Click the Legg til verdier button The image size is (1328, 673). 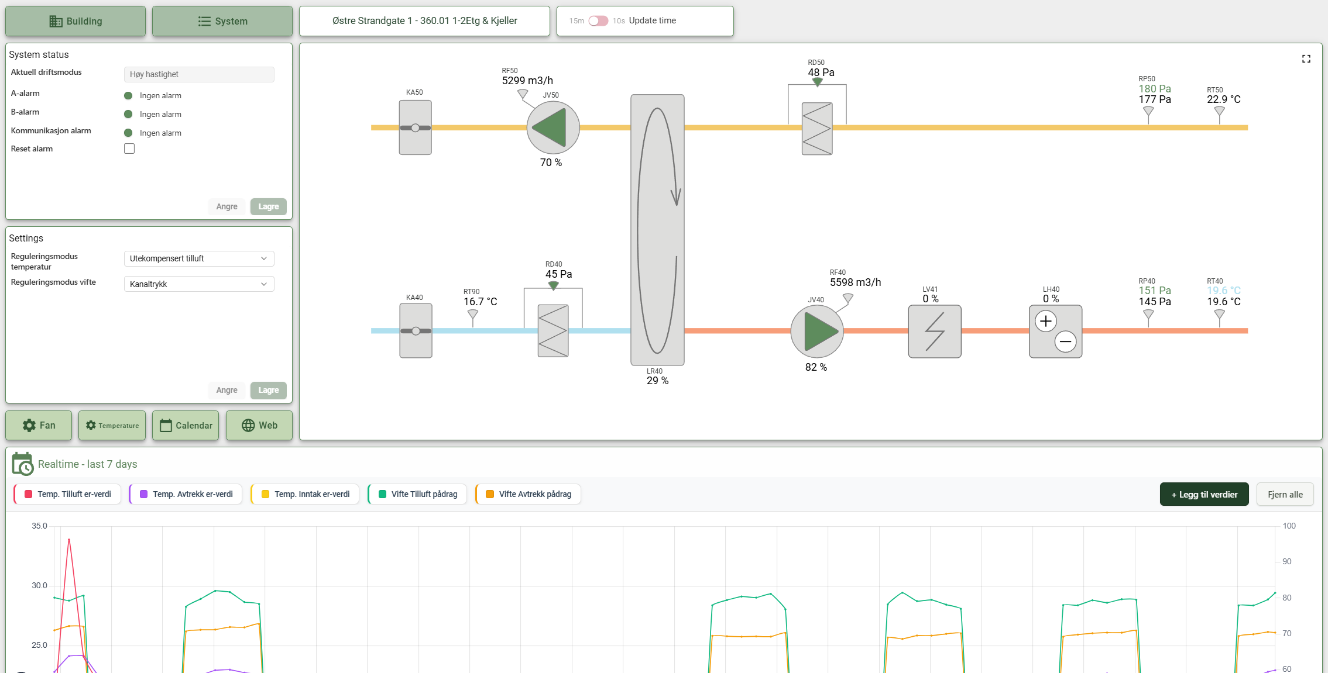click(x=1205, y=495)
